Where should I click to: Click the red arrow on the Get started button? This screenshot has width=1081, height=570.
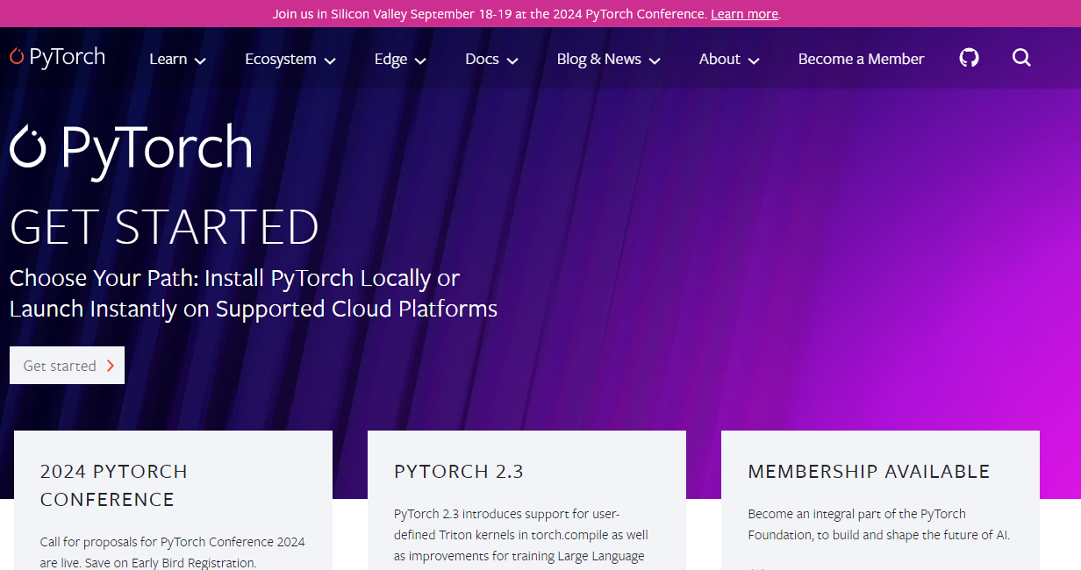(111, 366)
